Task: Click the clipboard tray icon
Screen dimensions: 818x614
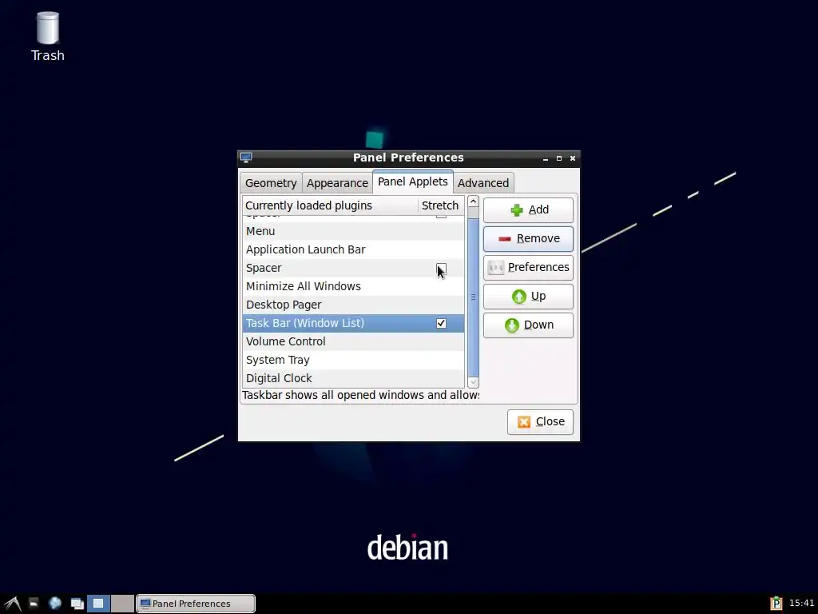Action: point(776,604)
